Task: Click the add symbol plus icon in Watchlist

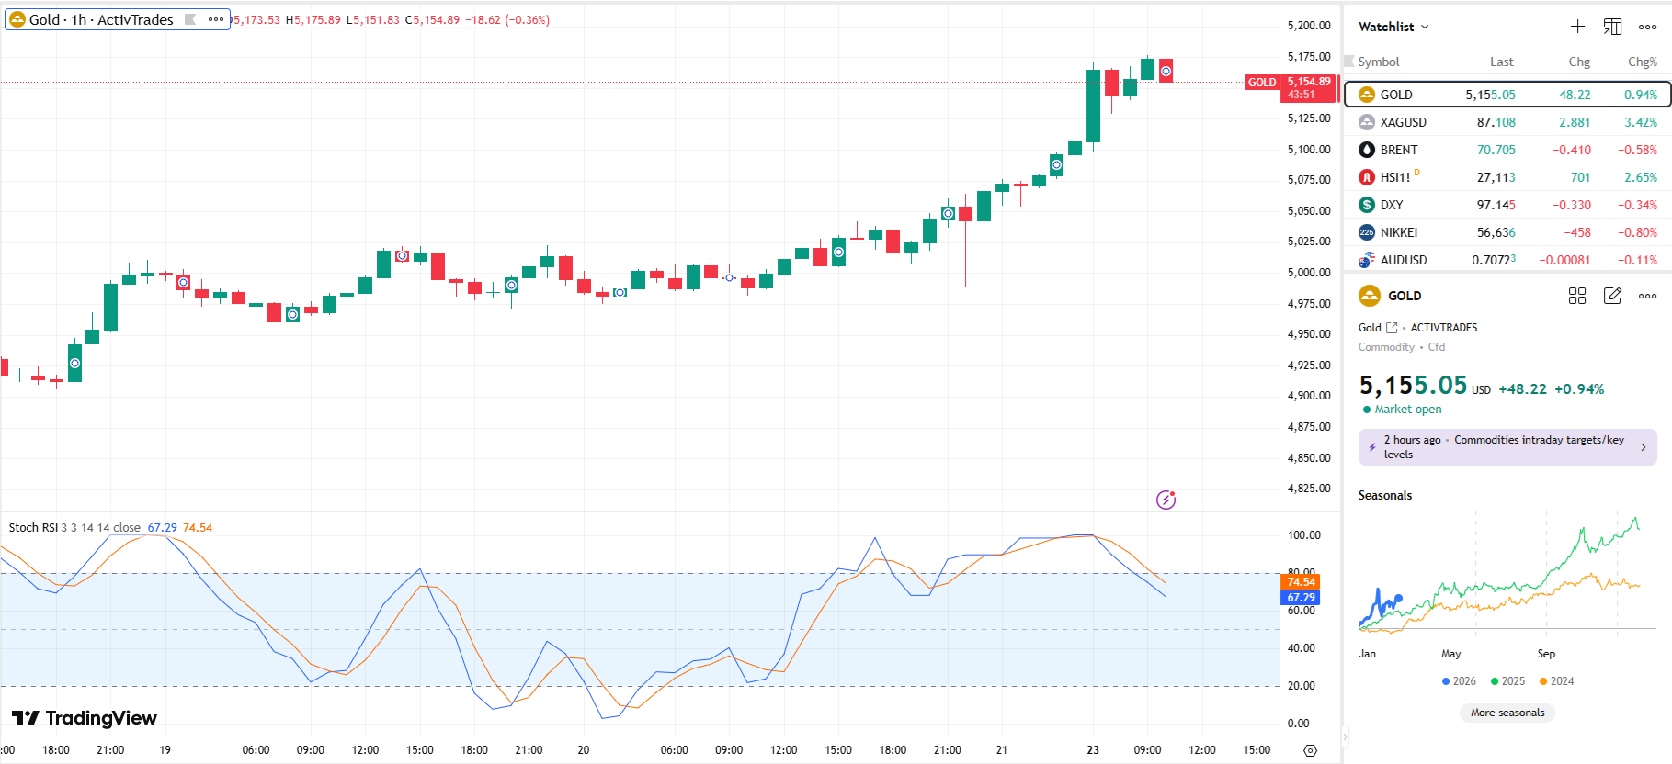Action: click(1577, 27)
